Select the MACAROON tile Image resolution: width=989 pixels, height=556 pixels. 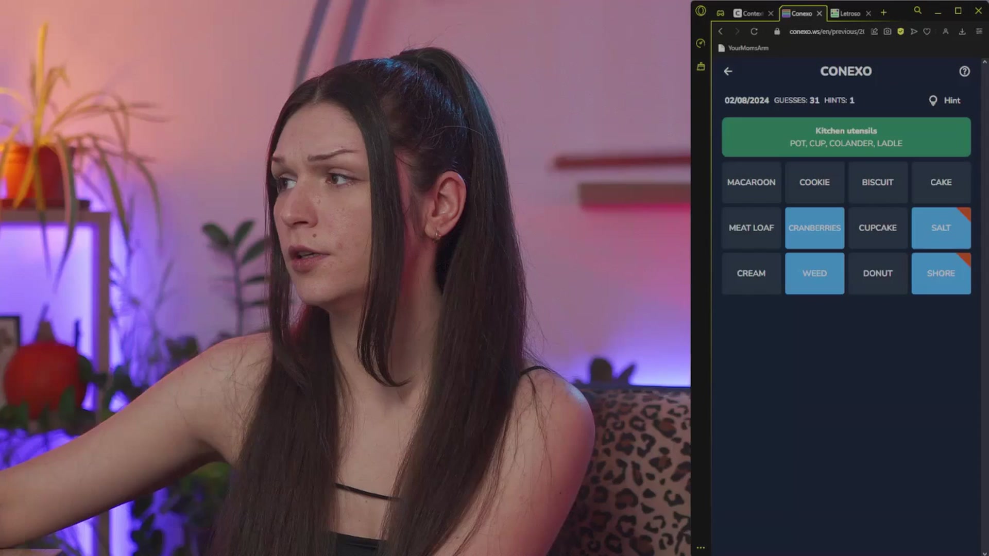pos(751,182)
